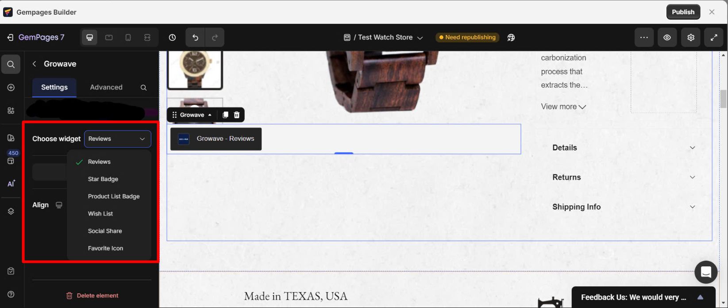This screenshot has width=728, height=308.
Task: Open the Choose widget Reviews dropdown
Action: [117, 139]
